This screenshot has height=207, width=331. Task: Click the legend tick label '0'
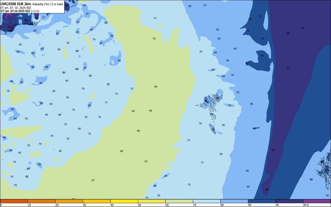click(x=1, y=205)
